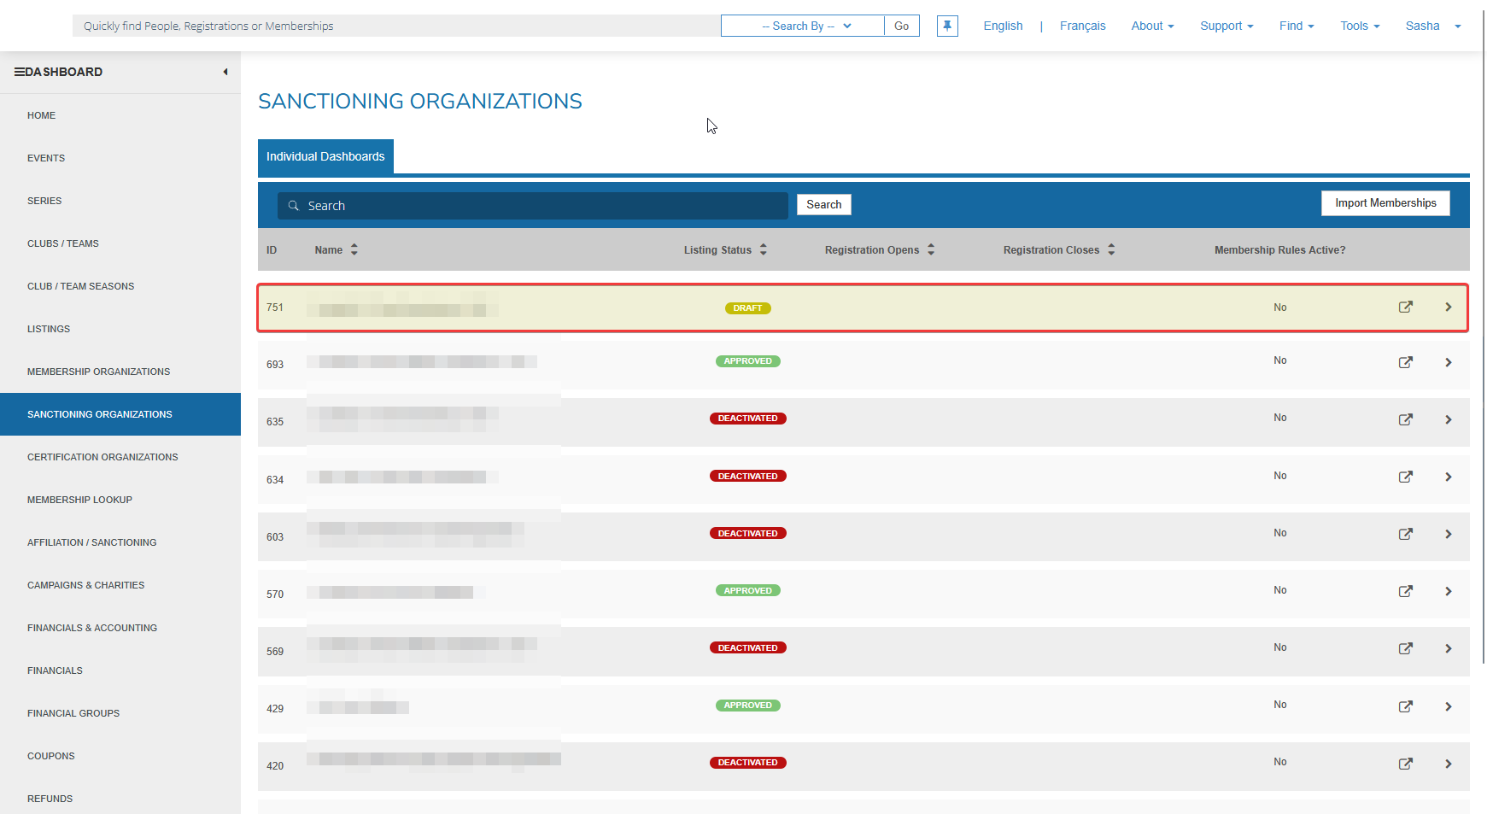The height and width of the screenshot is (814, 1487).
Task: Expand the Tools menu
Action: click(x=1359, y=26)
